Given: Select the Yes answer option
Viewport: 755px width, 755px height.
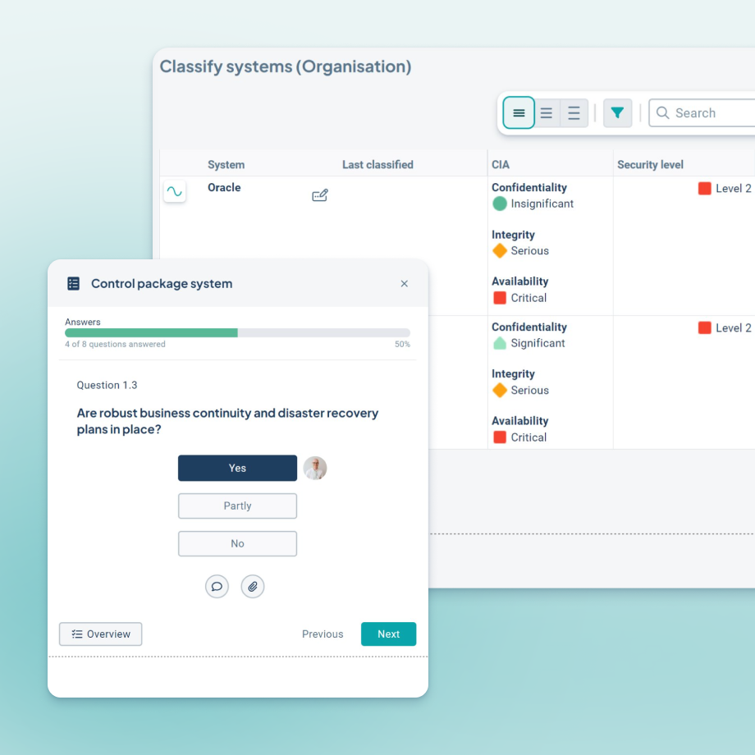Looking at the screenshot, I should pos(237,468).
